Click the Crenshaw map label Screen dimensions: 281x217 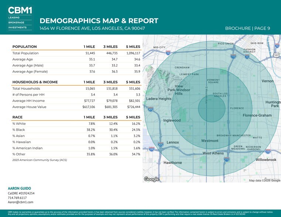[182, 68]
